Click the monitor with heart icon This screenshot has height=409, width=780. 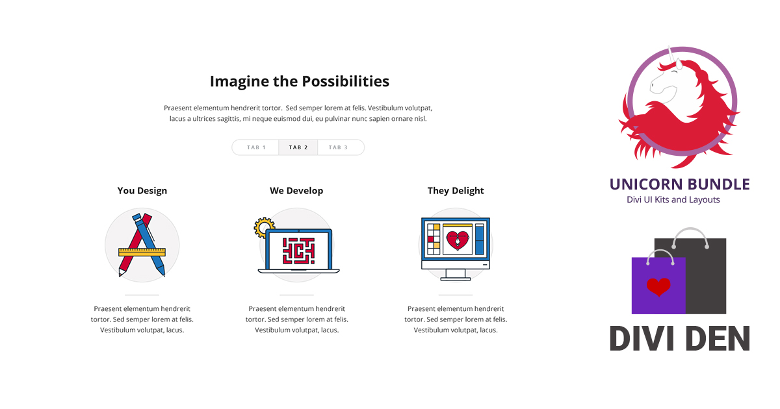[455, 243]
